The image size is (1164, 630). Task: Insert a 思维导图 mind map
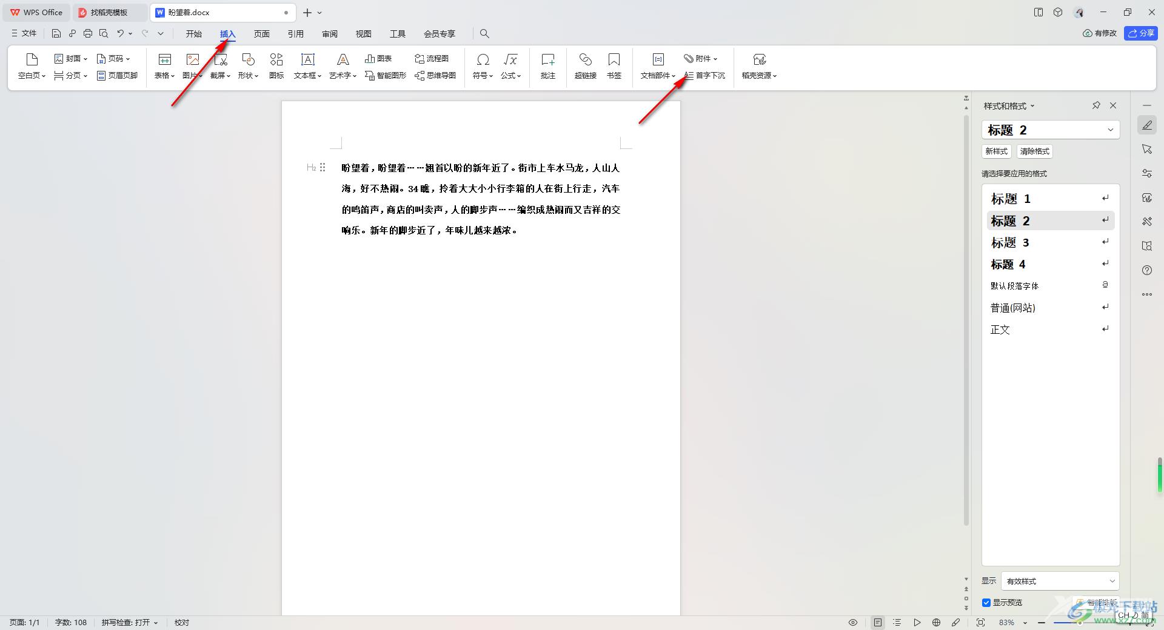coord(435,76)
